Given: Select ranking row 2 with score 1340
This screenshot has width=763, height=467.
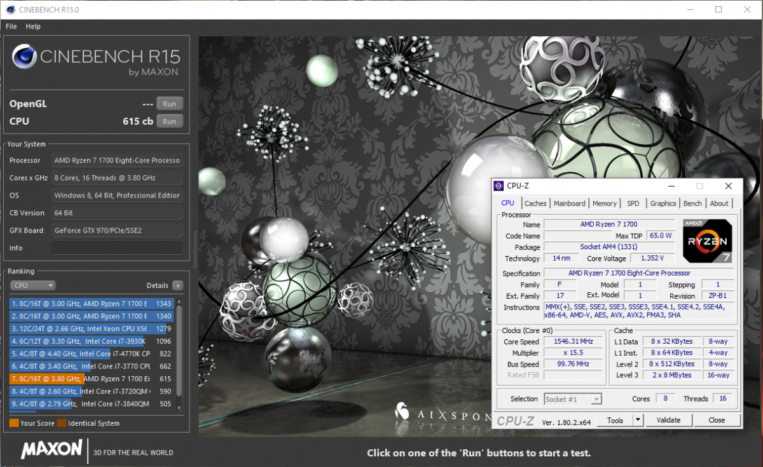Looking at the screenshot, I should (x=92, y=316).
